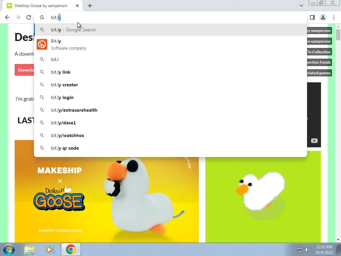Close the Desktop Goose tab

(77, 6)
